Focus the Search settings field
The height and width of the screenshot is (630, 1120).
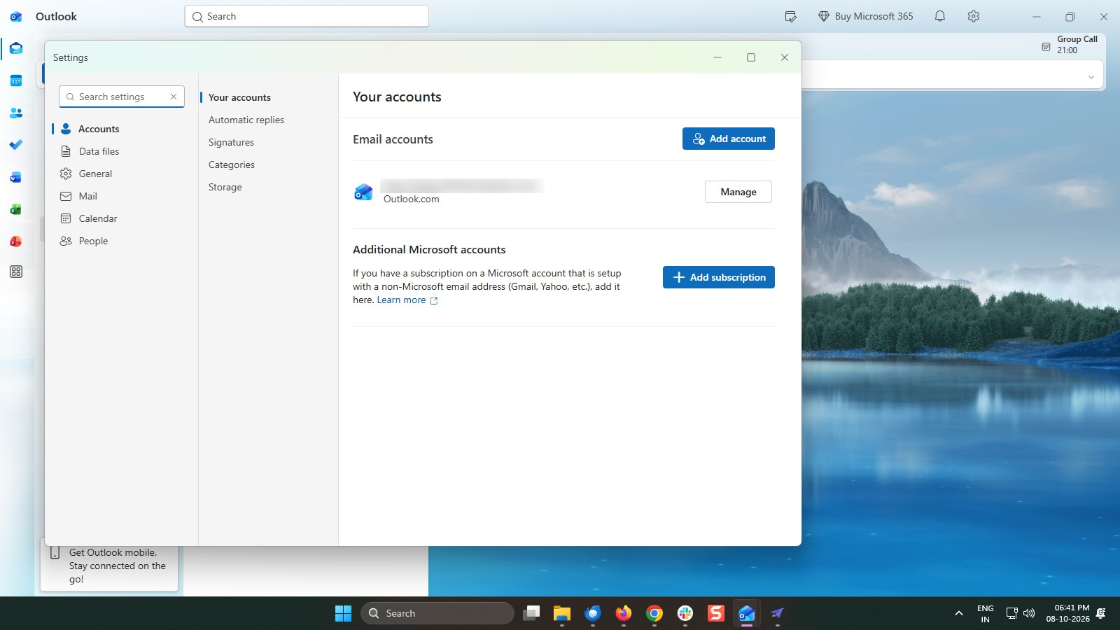(122, 97)
